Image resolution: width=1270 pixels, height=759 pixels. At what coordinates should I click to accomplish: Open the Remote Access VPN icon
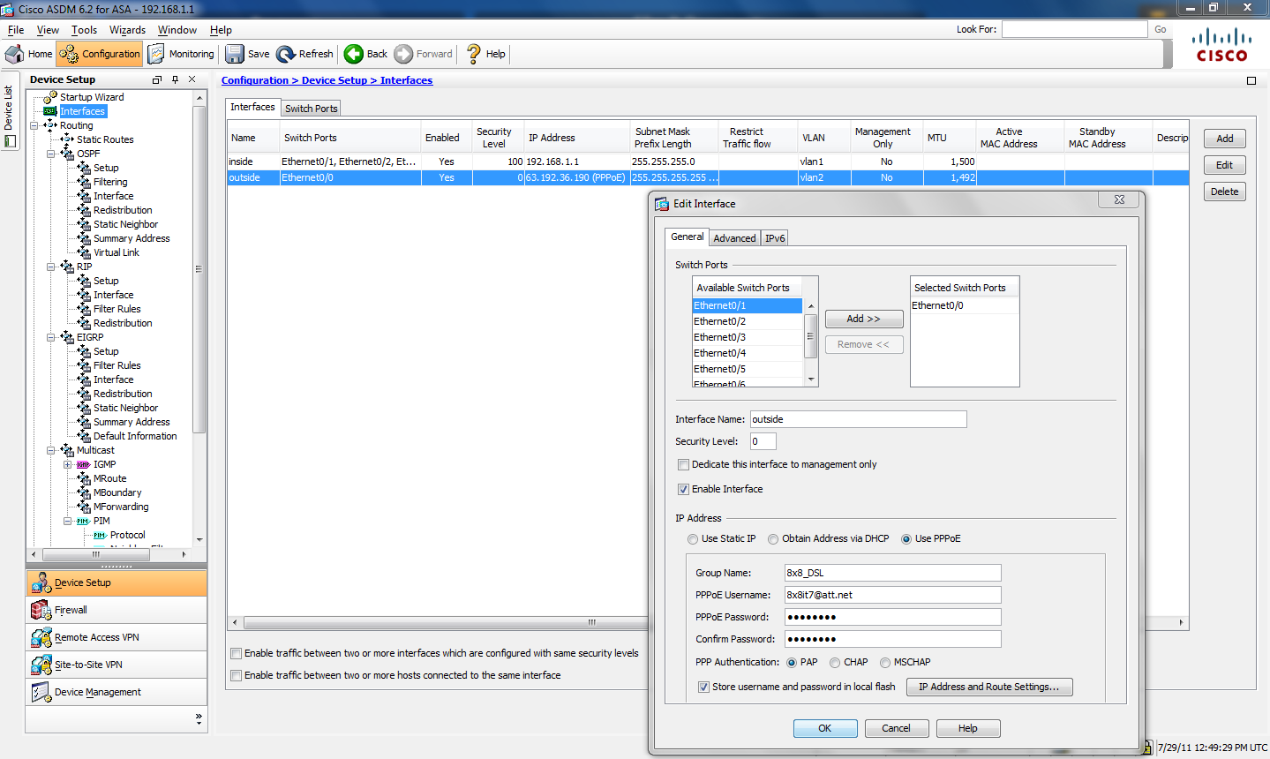tap(41, 637)
